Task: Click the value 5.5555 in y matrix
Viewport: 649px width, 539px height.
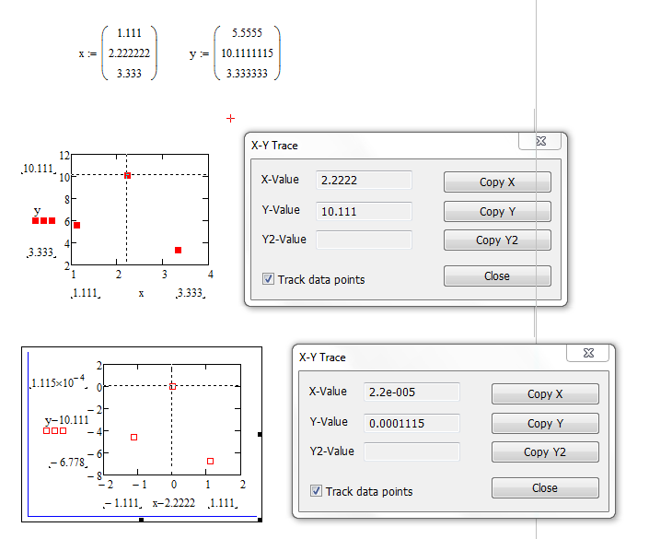Action: pyautogui.click(x=247, y=33)
